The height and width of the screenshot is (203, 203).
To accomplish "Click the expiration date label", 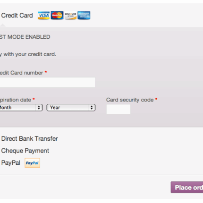I will 16,100.
